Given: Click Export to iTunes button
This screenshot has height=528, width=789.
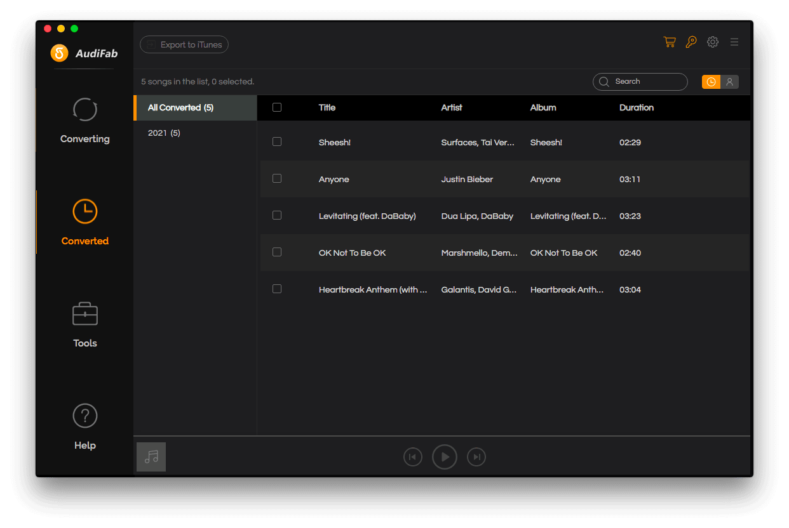Looking at the screenshot, I should click(x=184, y=44).
